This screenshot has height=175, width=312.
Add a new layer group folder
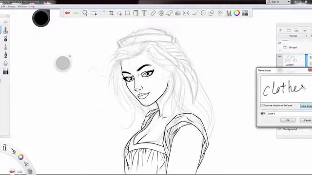pos(289,30)
